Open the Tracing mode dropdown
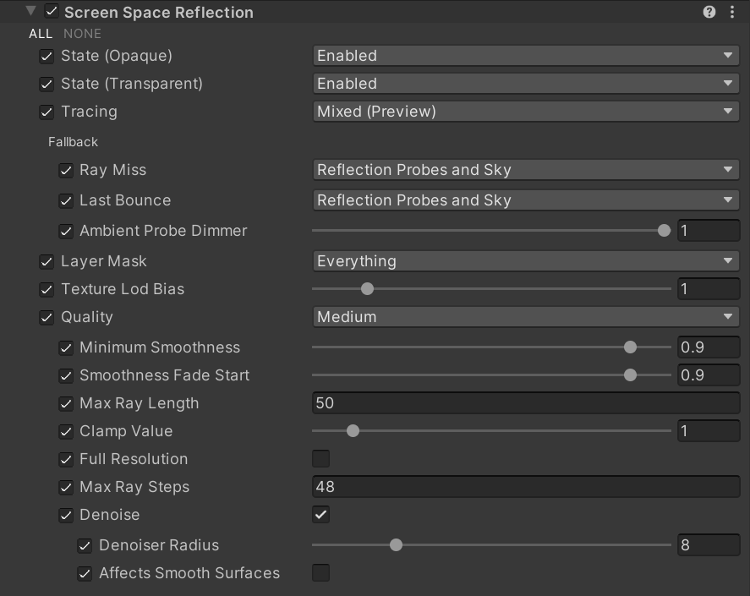 point(526,112)
